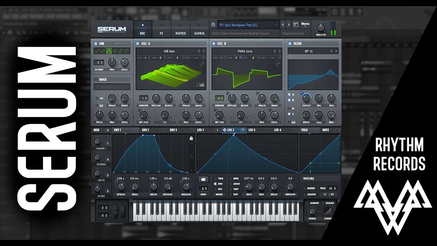Click the ENV 1 ATTACK knob
This screenshot has width=437, height=246.
(x=121, y=187)
